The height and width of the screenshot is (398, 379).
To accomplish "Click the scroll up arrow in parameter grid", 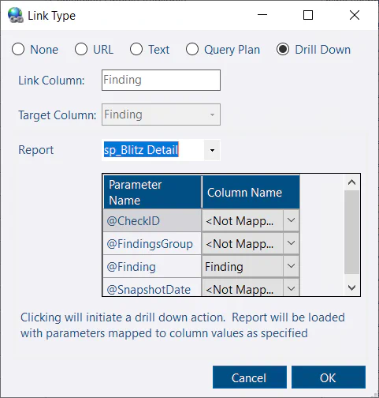I will pyautogui.click(x=351, y=182).
